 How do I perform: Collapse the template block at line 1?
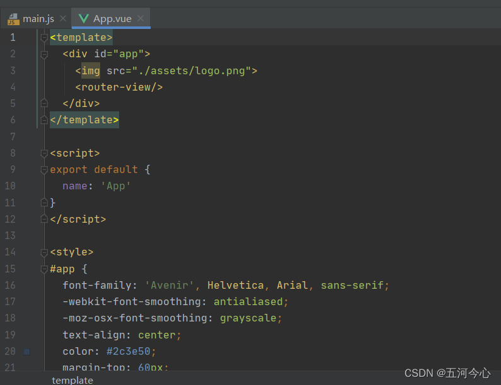pos(44,38)
